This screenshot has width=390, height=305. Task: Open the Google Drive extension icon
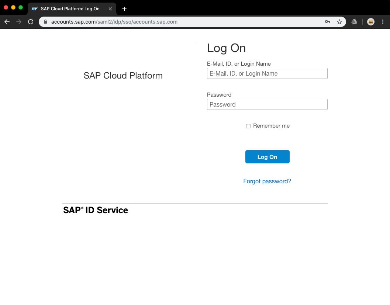tap(354, 22)
